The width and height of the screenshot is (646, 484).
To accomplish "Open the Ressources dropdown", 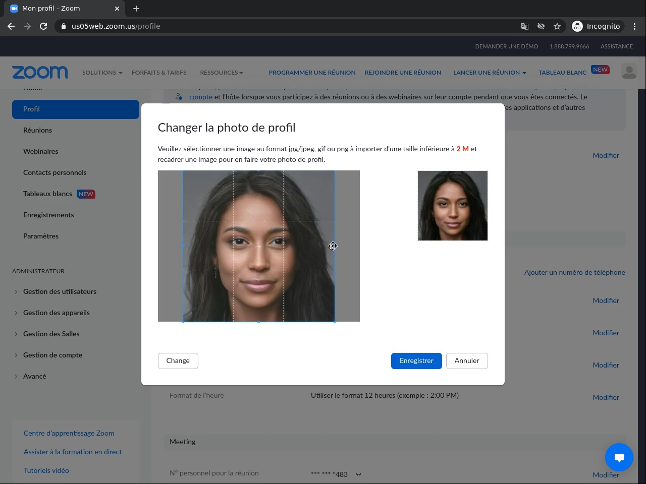I will tap(221, 73).
